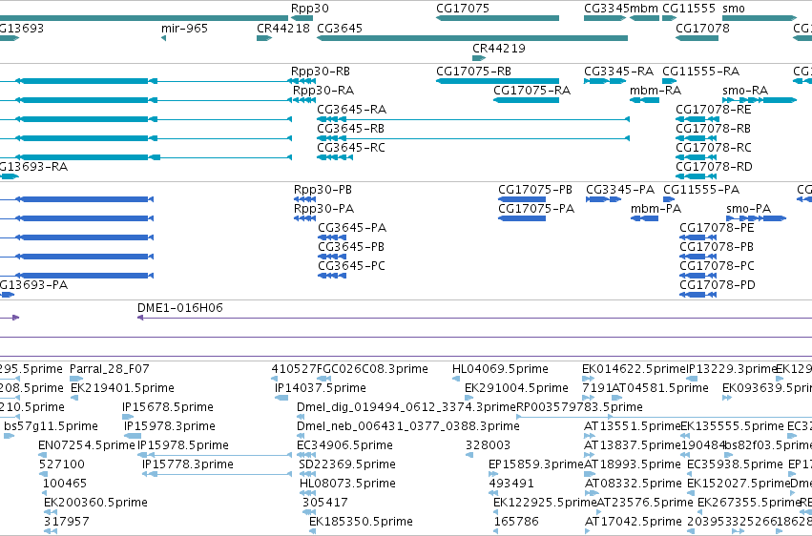Click the HL08073.5prime EST label
This screenshot has height=536, width=812.
point(347,484)
